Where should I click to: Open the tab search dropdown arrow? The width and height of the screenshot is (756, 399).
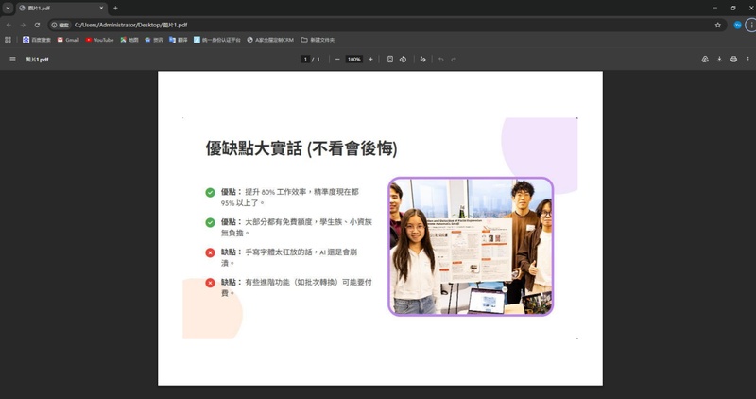8,8
